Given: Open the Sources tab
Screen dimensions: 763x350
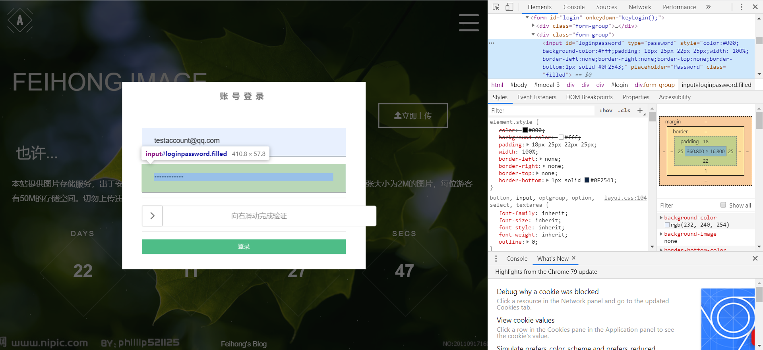Looking at the screenshot, I should coord(606,7).
